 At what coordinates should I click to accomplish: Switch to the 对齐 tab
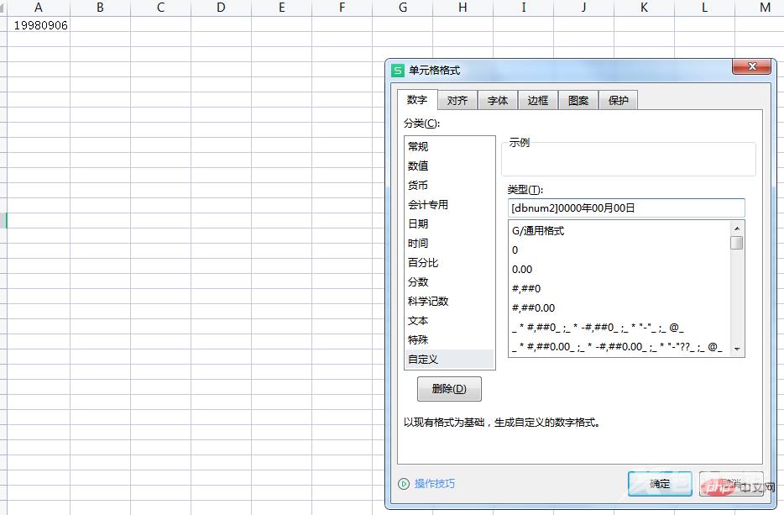pos(457,101)
